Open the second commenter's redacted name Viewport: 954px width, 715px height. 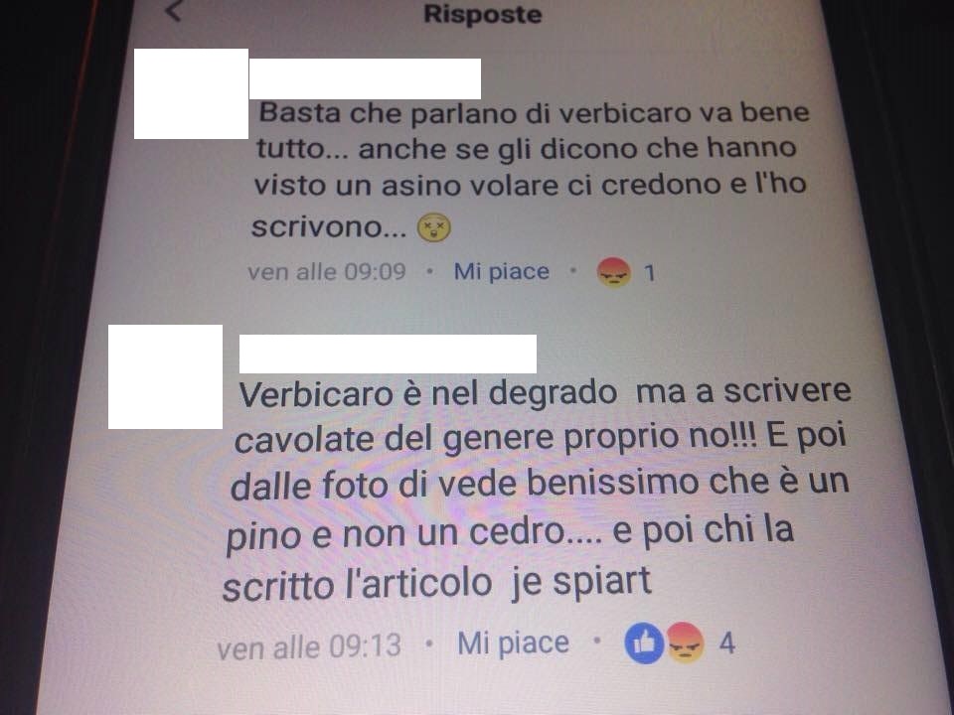click(388, 354)
